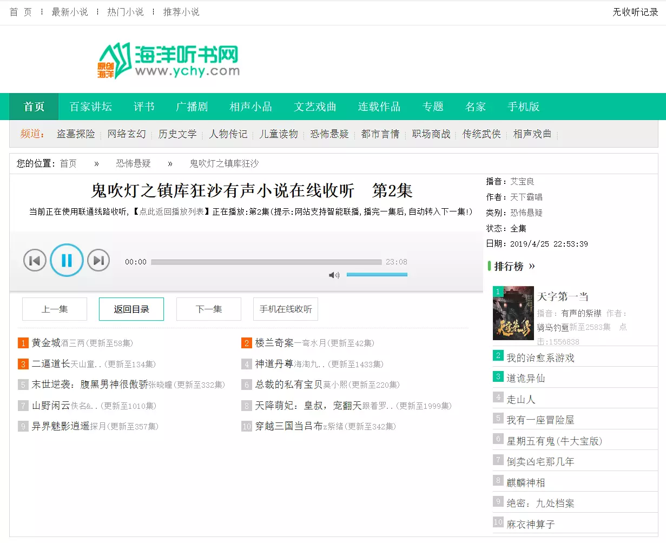Open the 黄金城 audiobook link
Screen dimensions: 666x543
pos(46,343)
